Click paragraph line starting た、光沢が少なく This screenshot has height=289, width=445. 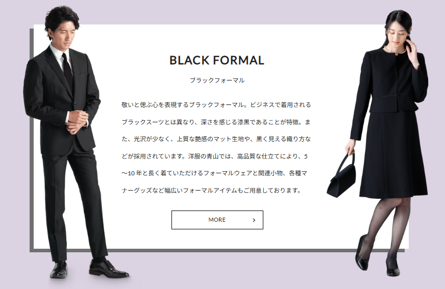point(216,139)
